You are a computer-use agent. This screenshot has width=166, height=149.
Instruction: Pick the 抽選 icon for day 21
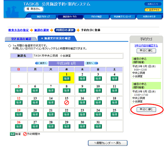click(x=51, y=114)
